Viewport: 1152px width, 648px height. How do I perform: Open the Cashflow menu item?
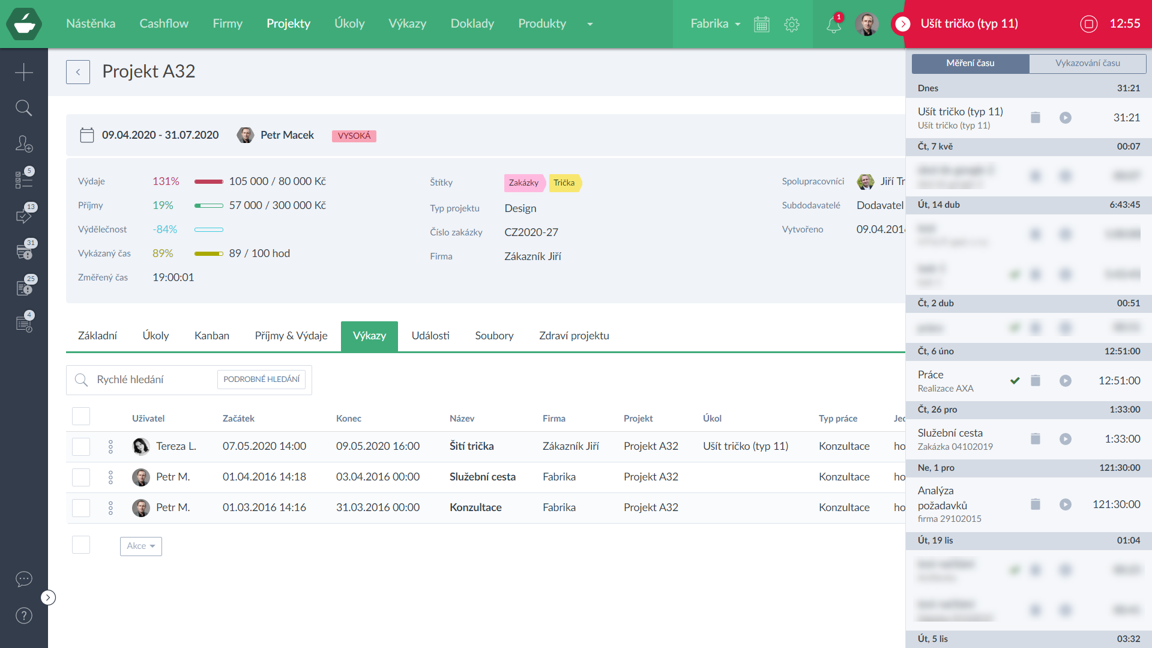pyautogui.click(x=164, y=24)
